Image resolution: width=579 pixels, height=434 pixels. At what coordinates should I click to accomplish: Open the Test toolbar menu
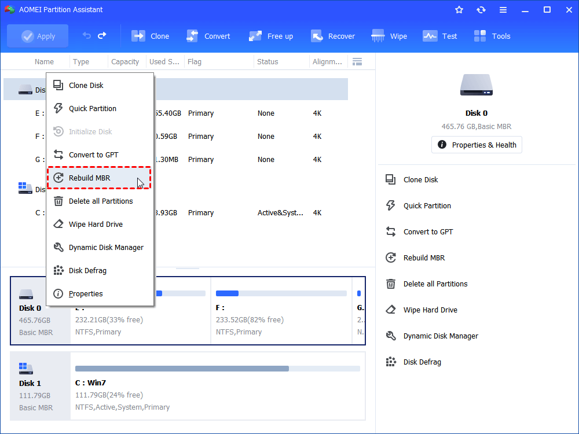[x=439, y=36]
